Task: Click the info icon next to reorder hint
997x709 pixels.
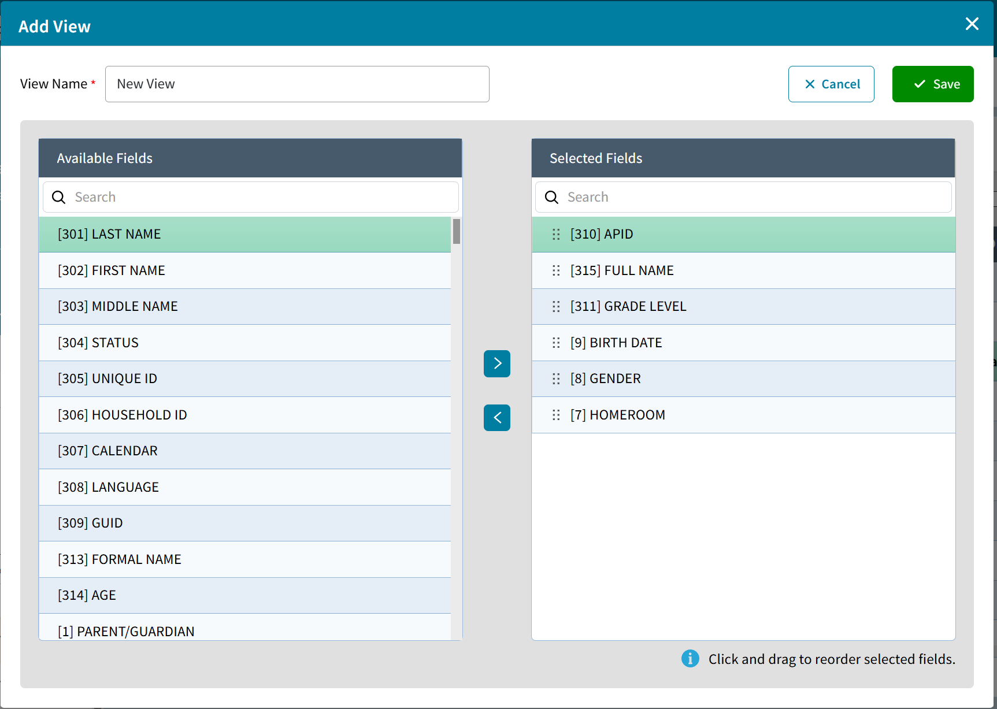Action: pos(690,659)
